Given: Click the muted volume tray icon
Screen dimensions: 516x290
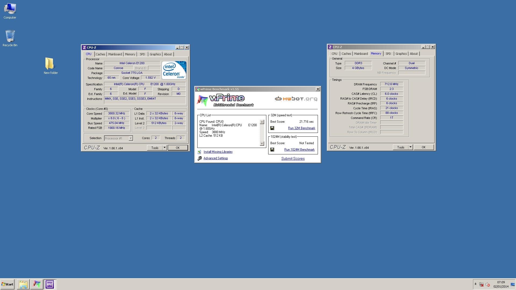Looking at the screenshot, I should click(488, 285).
